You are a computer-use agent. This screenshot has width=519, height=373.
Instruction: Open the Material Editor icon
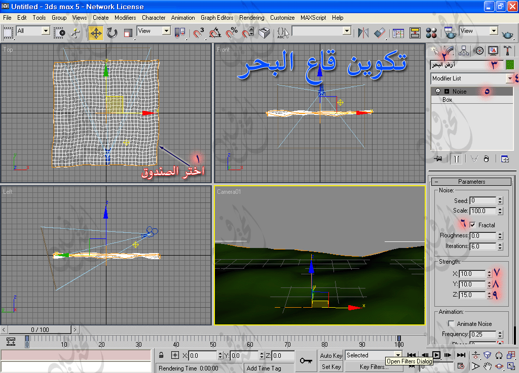pyautogui.click(x=431, y=33)
